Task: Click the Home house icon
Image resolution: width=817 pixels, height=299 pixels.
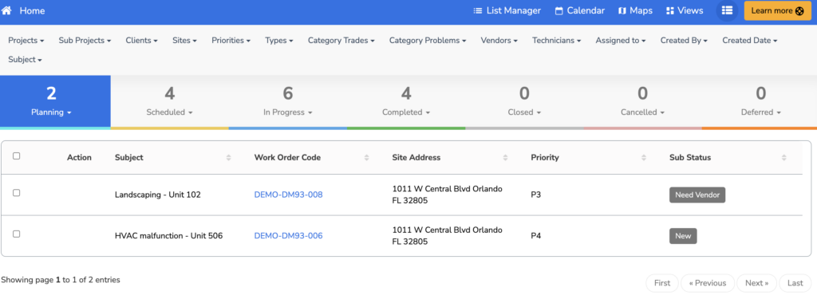Action: pyautogui.click(x=6, y=10)
